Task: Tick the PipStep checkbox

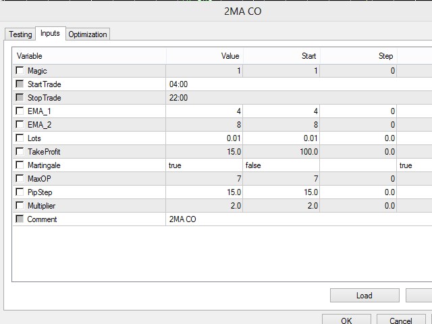Action: [x=20, y=192]
